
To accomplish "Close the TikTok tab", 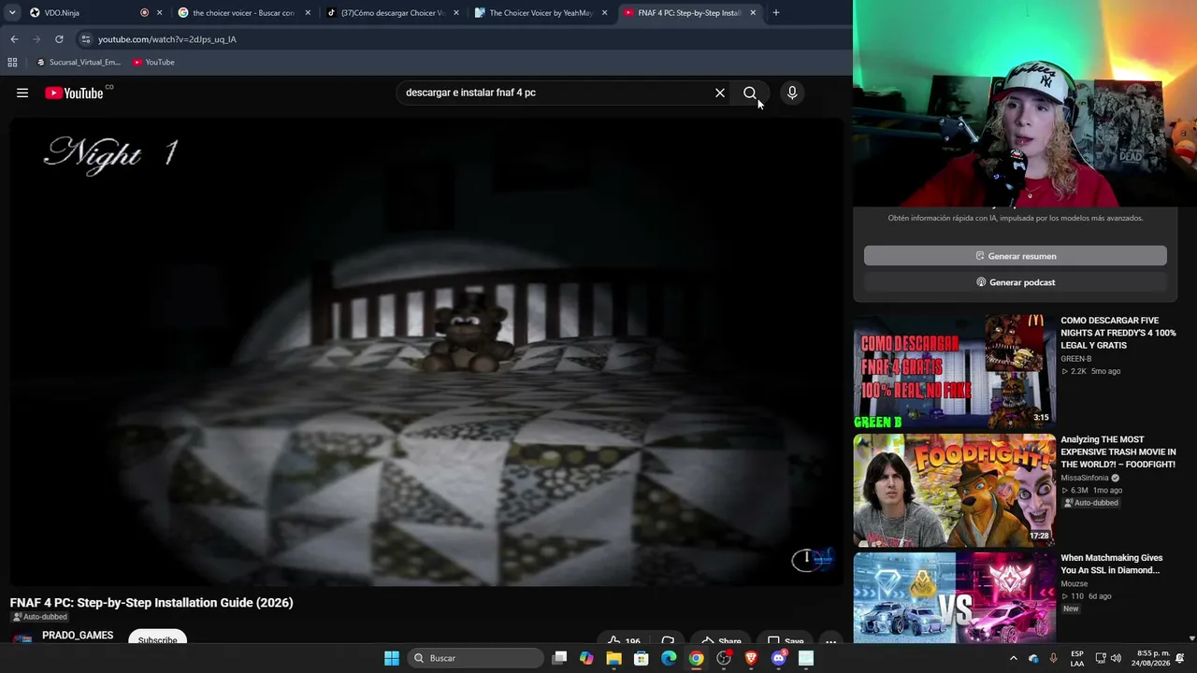I will (x=456, y=13).
